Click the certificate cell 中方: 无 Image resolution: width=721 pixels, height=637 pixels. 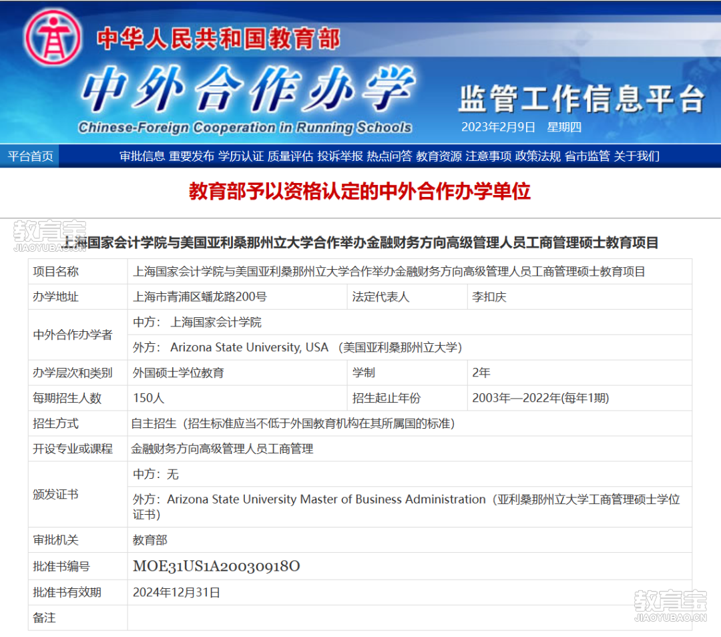410,474
